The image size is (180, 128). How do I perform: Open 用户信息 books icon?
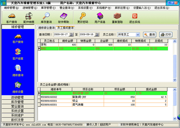100,18
